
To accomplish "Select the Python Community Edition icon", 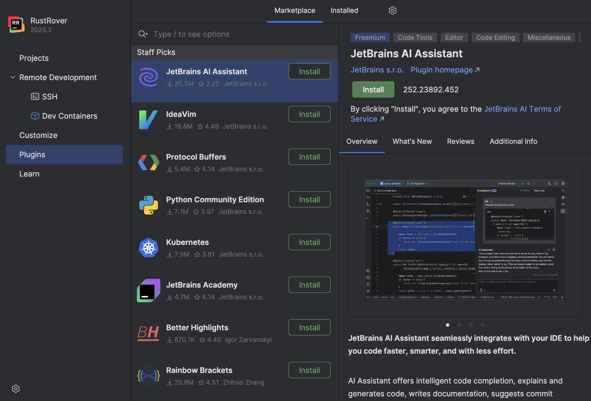I will pos(148,205).
